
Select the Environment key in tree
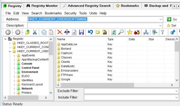[30, 72]
